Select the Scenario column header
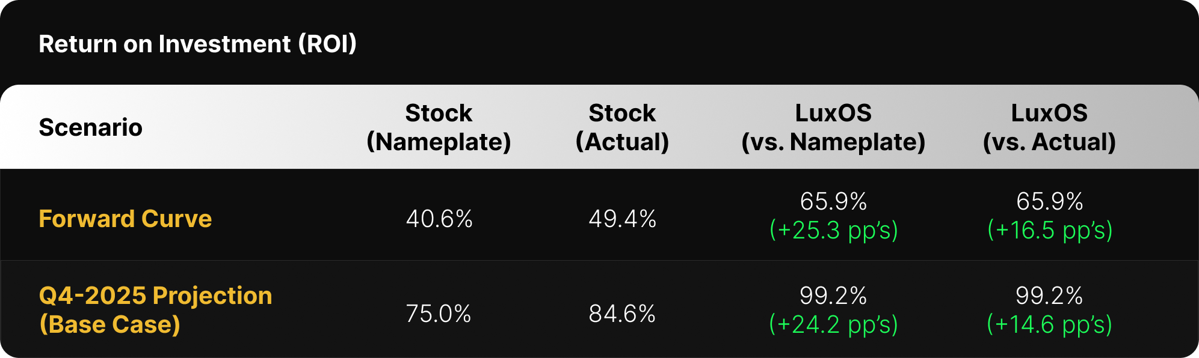This screenshot has width=1199, height=358. [x=90, y=127]
